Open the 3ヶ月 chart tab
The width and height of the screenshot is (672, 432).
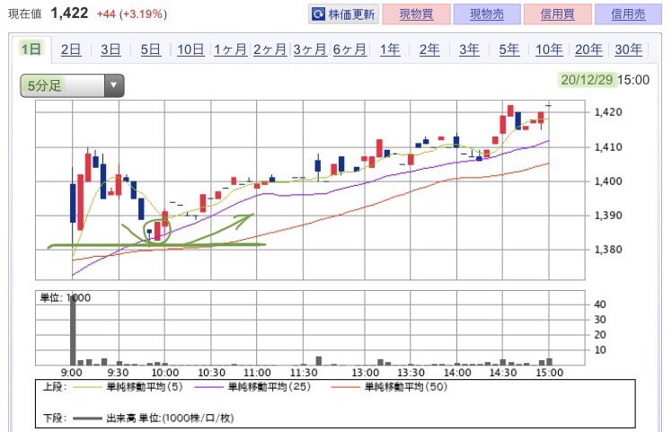(x=310, y=49)
